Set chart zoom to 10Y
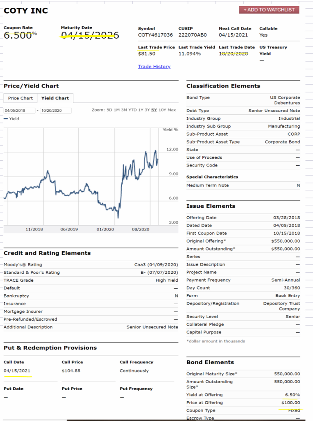Image resolution: width=313 pixels, height=421 pixels. tap(162, 110)
